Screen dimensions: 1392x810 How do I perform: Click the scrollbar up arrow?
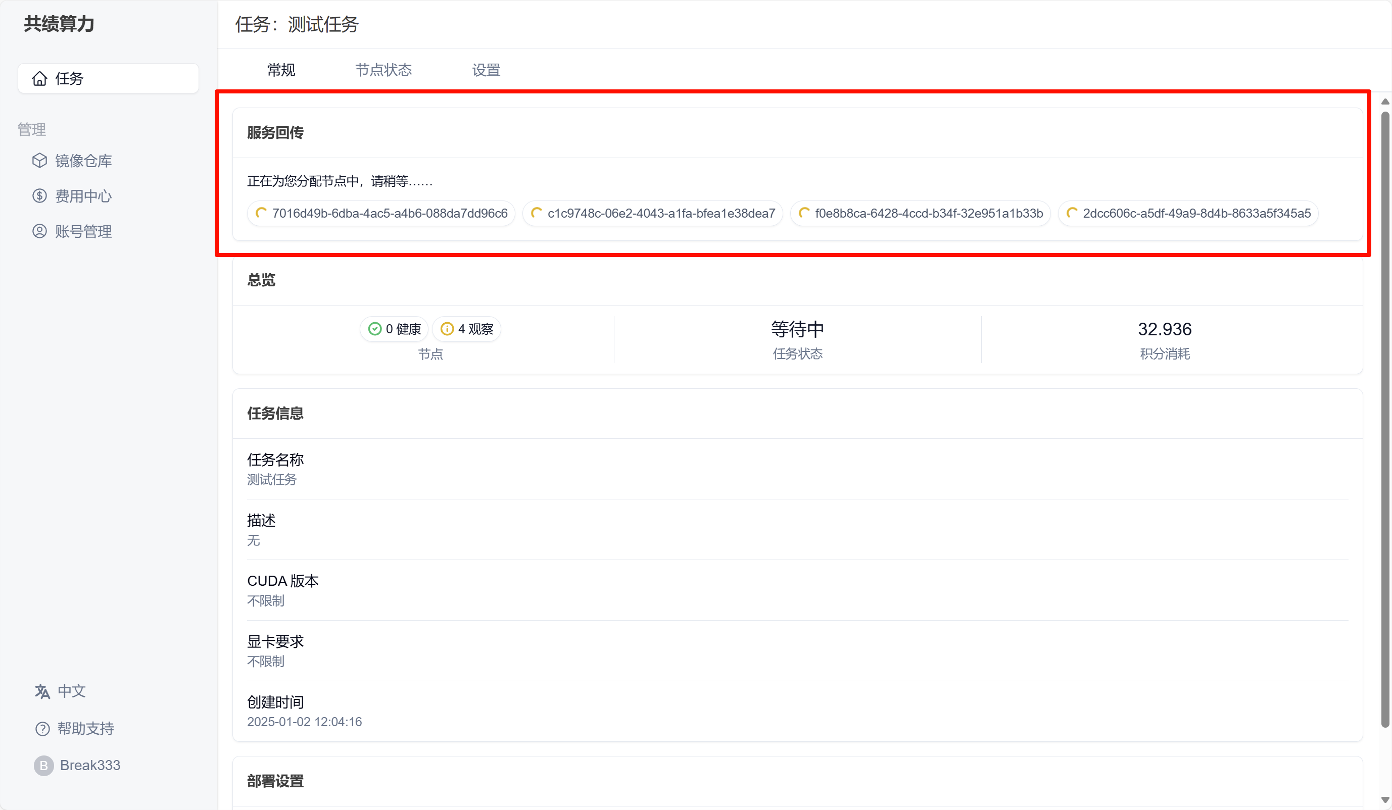pyautogui.click(x=1385, y=102)
